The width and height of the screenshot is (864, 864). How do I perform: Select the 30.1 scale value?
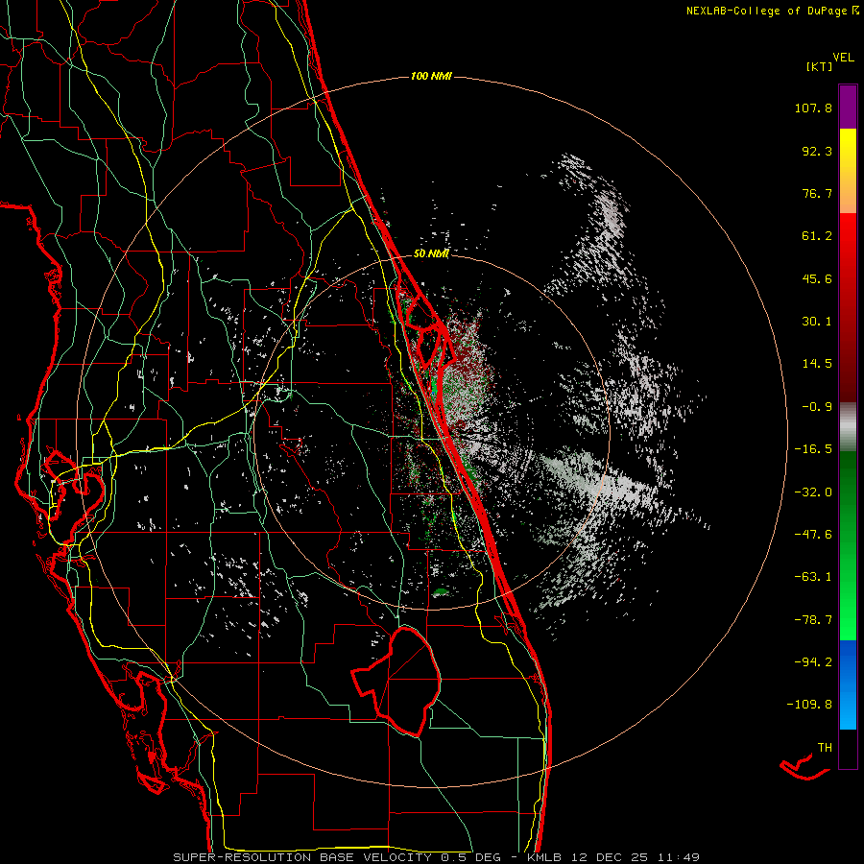pos(817,322)
